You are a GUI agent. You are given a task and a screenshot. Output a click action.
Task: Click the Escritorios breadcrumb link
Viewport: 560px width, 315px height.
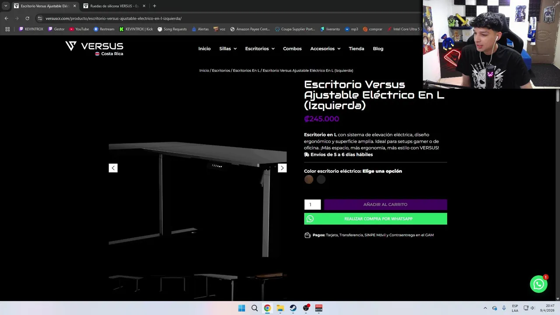pos(221,70)
